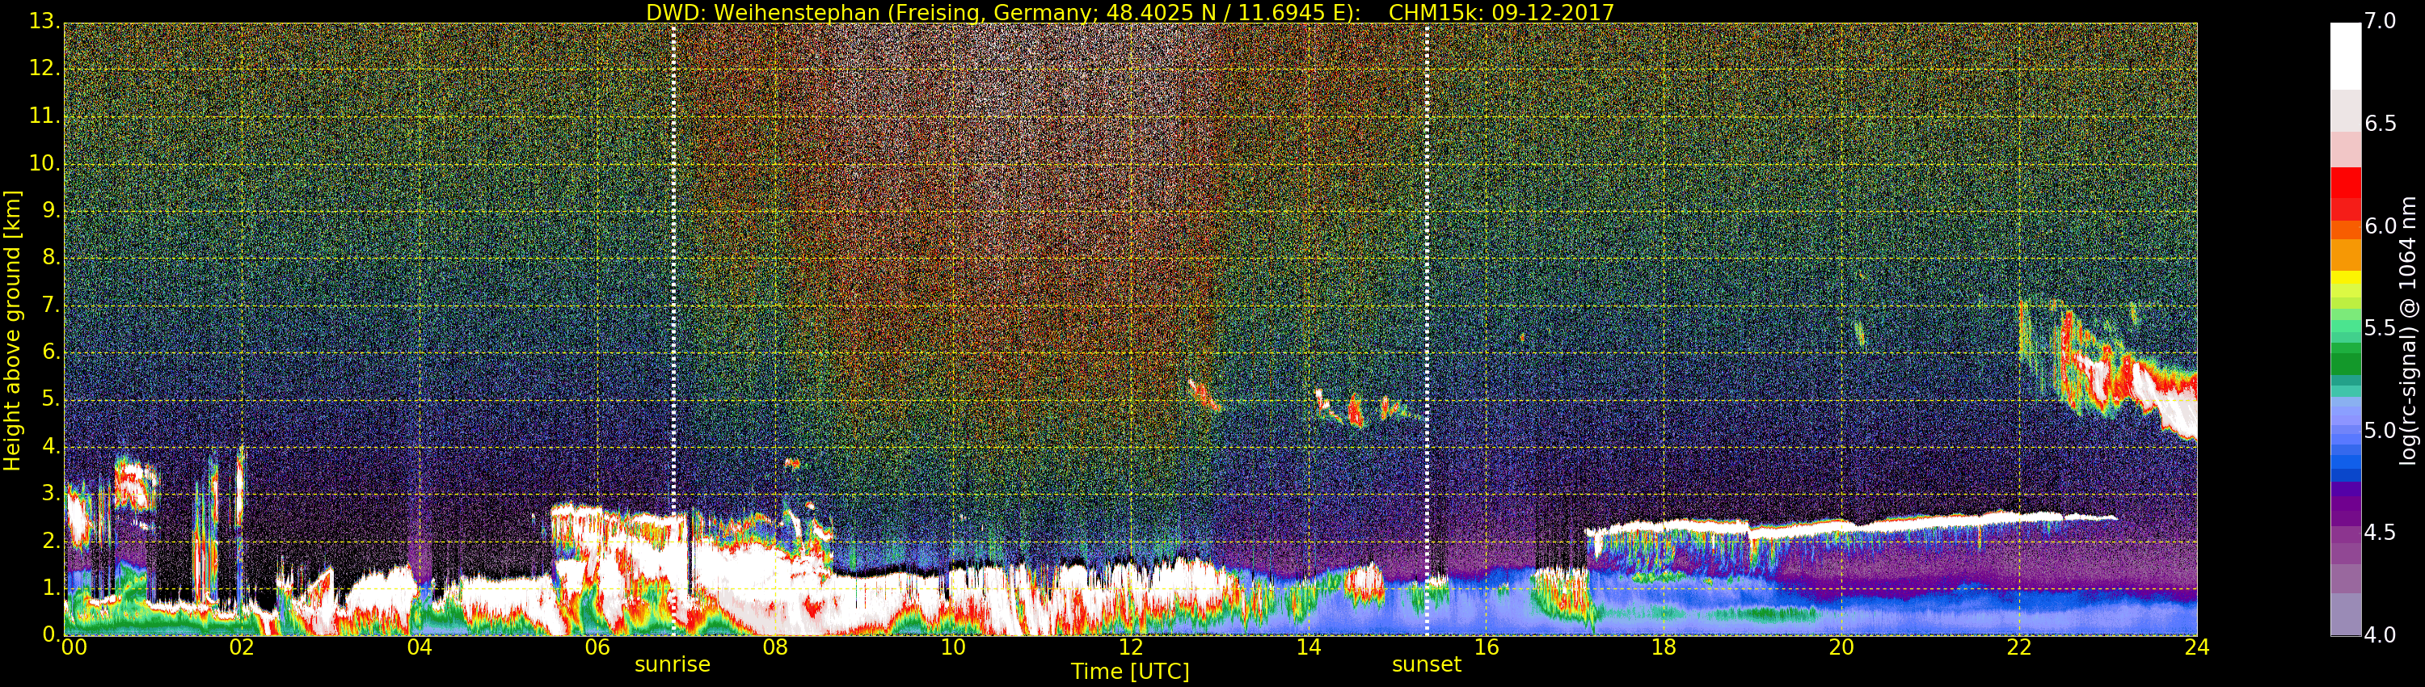Click the "4.5" colorbar scale value

tap(2381, 533)
